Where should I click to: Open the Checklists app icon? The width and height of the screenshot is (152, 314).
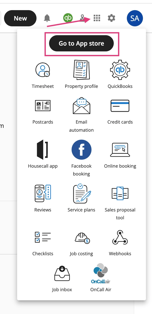[x=43, y=237]
